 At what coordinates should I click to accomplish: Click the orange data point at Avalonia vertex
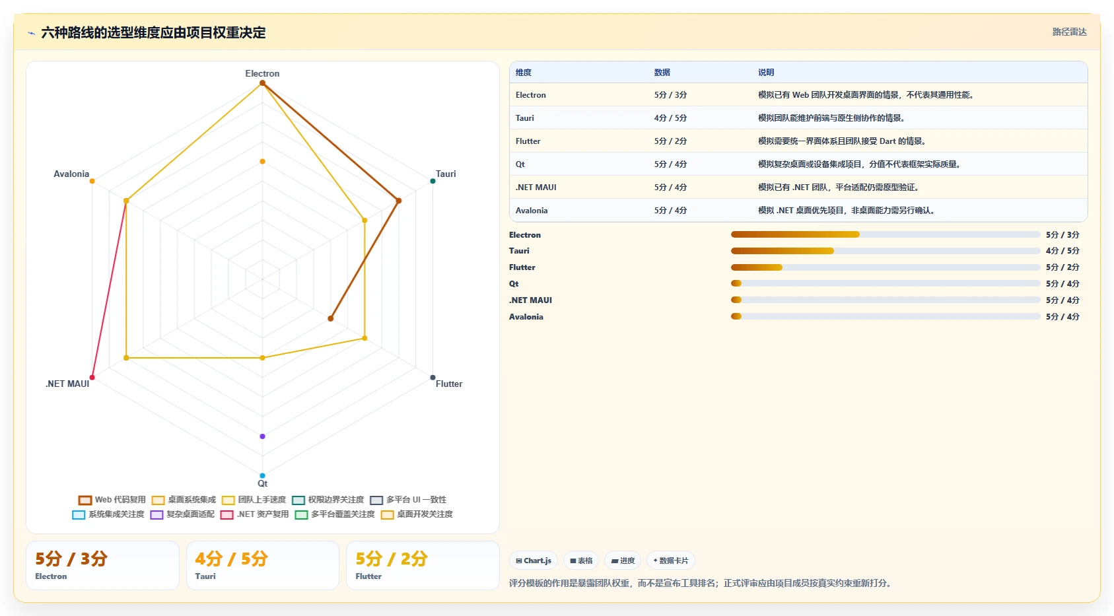click(92, 181)
